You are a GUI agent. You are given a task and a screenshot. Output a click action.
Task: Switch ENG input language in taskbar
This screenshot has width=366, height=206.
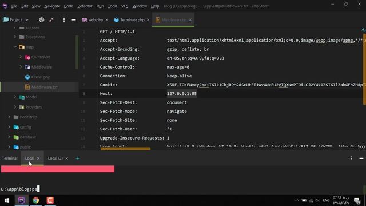click(326, 200)
